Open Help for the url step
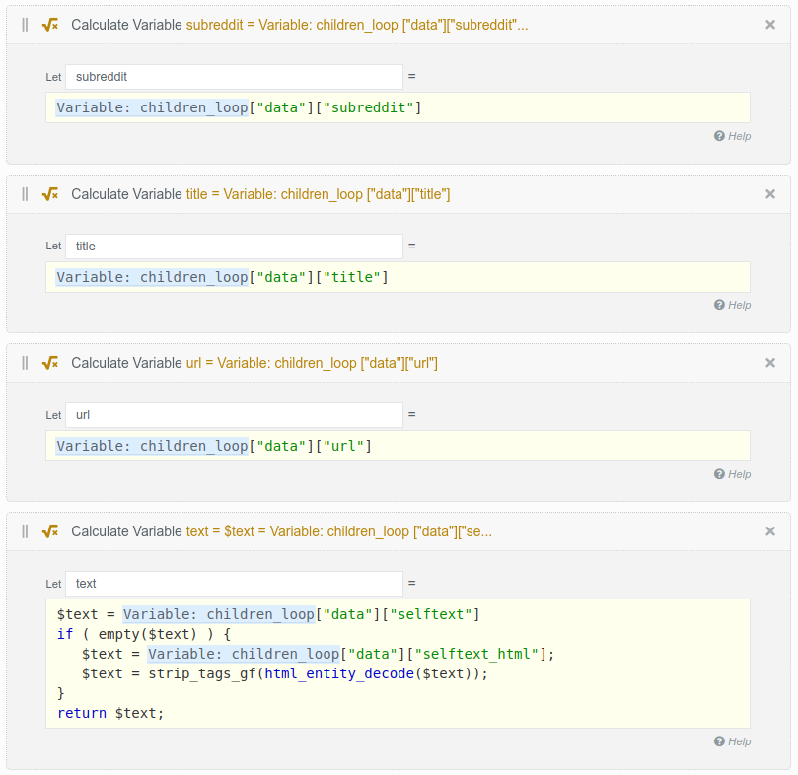This screenshot has width=798, height=775. 732,474
